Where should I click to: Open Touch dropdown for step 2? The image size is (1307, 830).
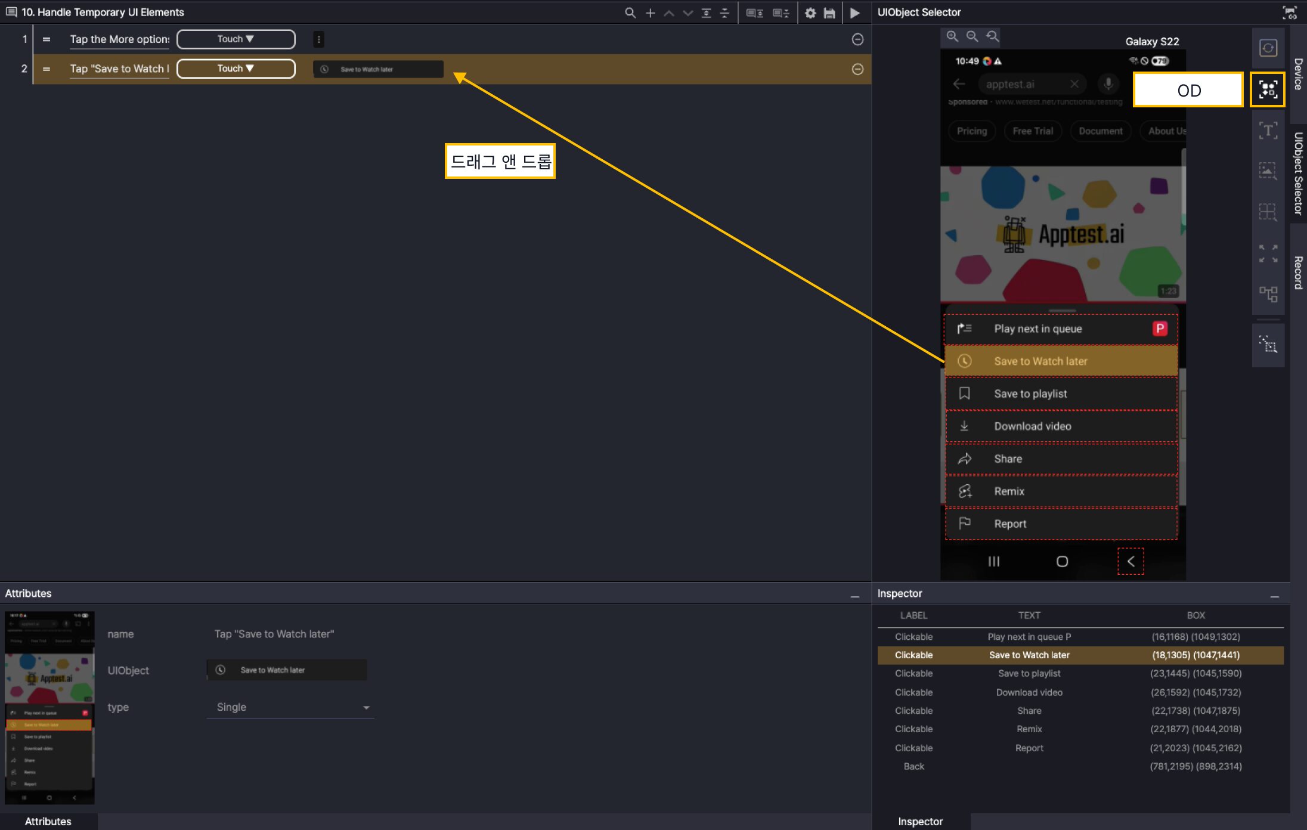coord(236,69)
